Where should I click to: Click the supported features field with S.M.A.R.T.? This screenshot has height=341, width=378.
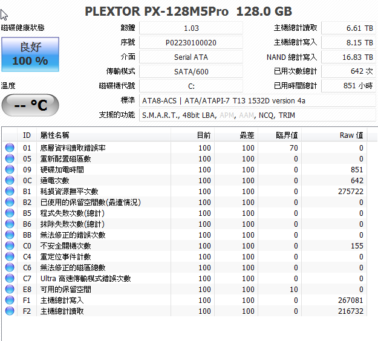[258, 115]
